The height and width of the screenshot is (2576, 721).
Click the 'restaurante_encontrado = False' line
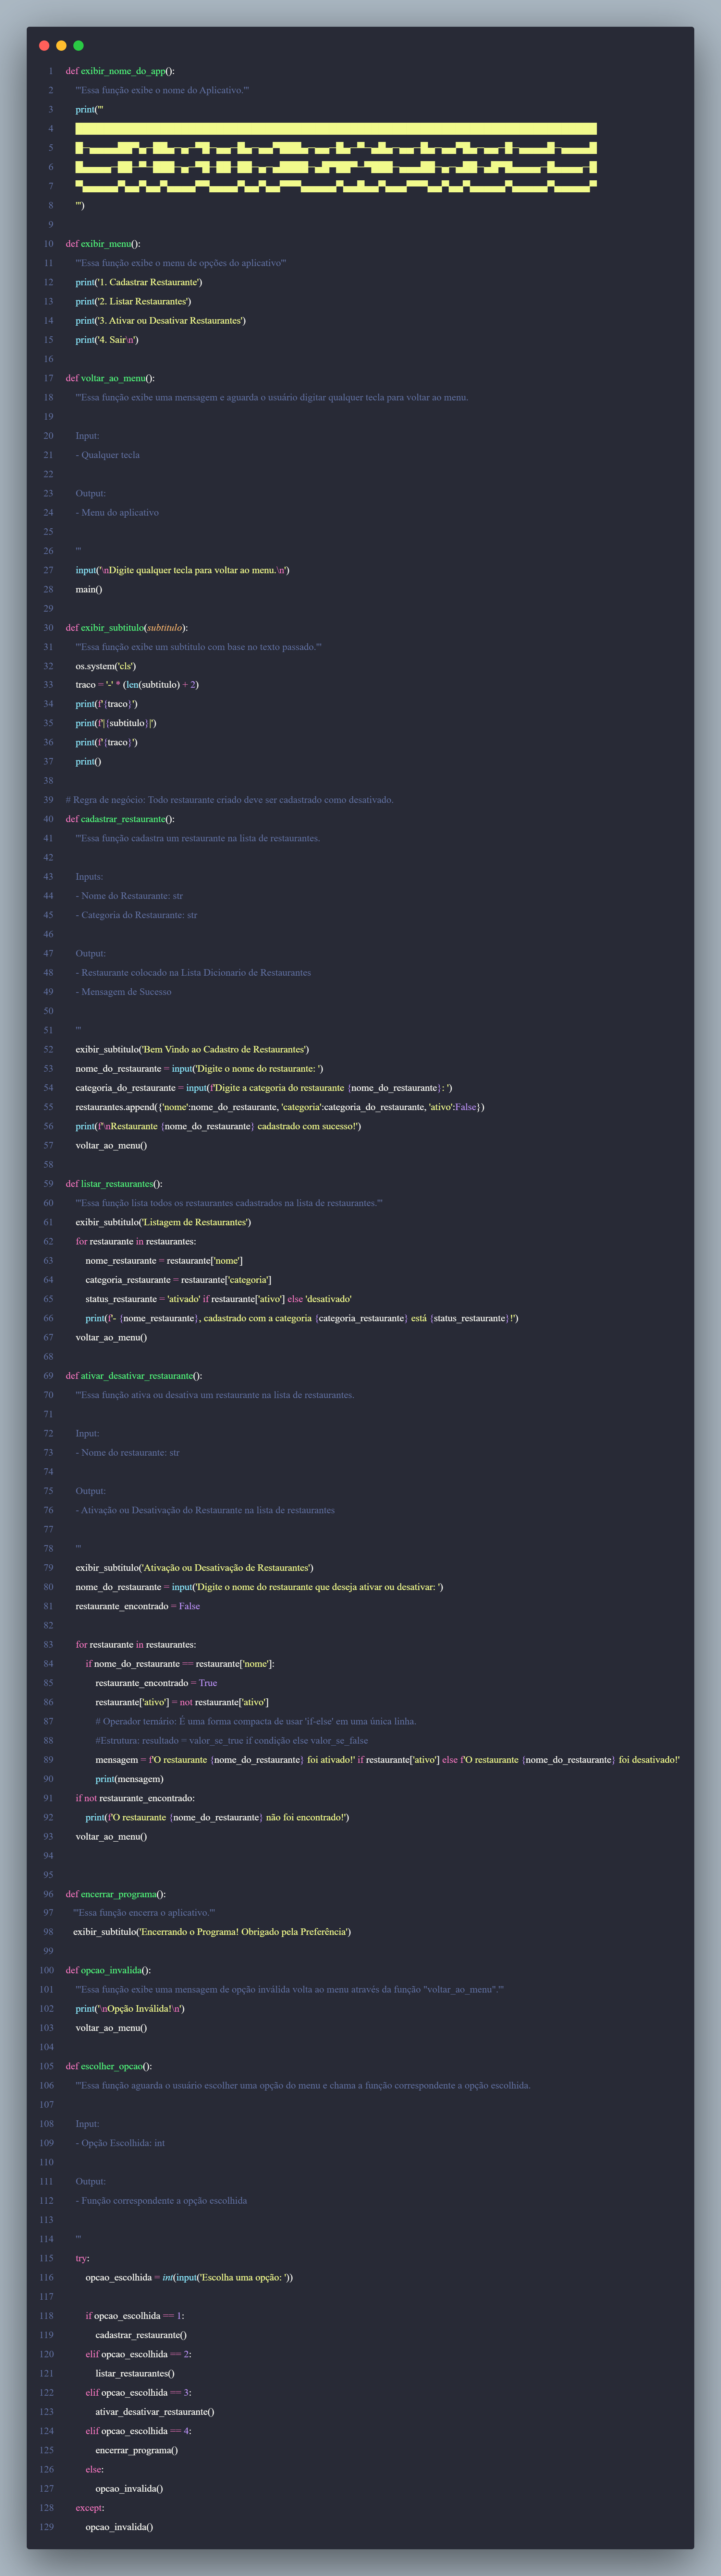(x=138, y=1606)
